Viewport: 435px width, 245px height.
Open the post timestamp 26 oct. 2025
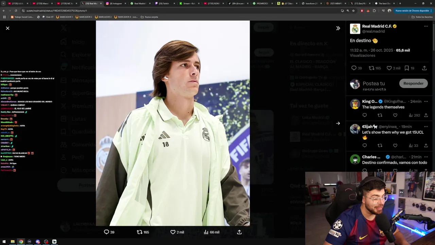tap(371, 50)
